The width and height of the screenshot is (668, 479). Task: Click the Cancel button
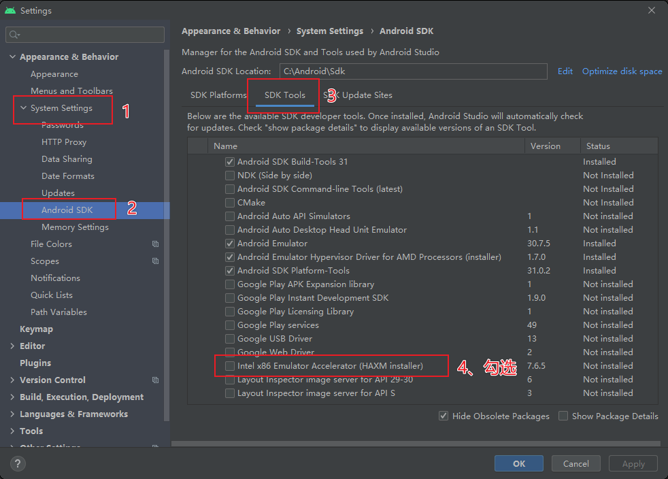coord(576,463)
